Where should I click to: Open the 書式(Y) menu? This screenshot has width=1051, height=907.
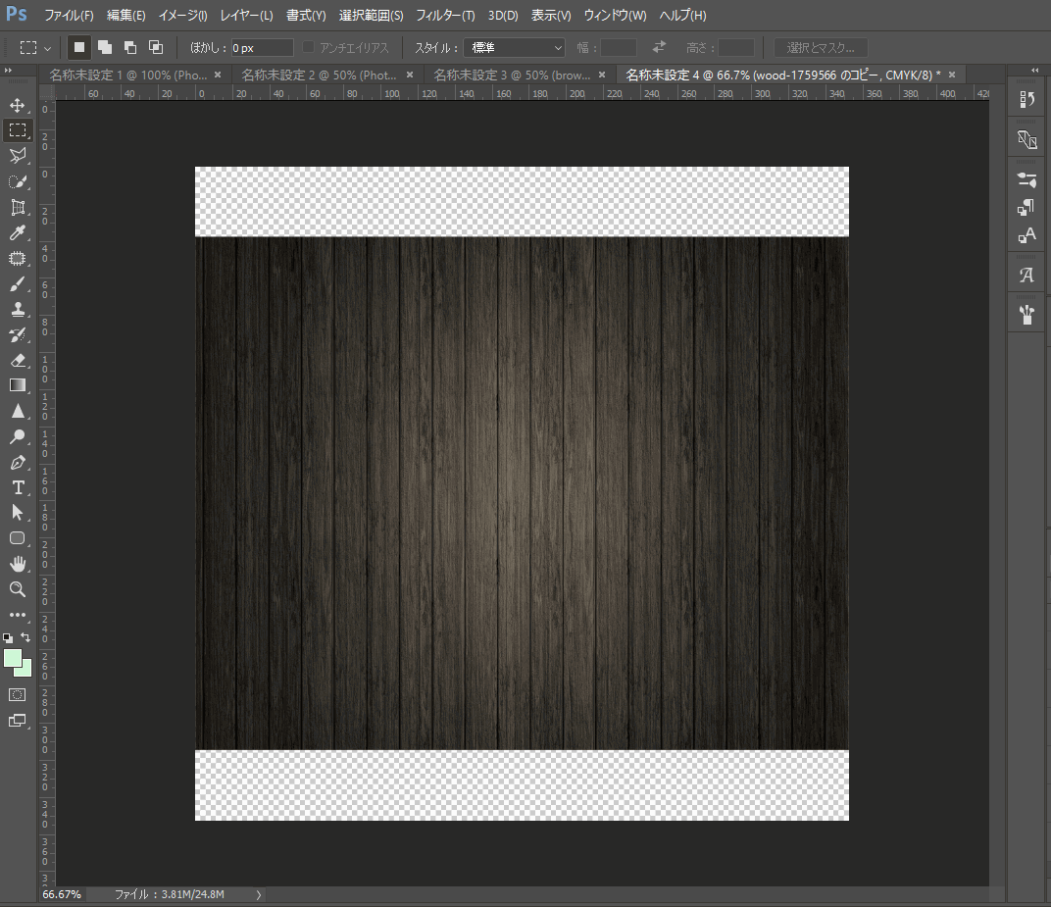(x=306, y=16)
